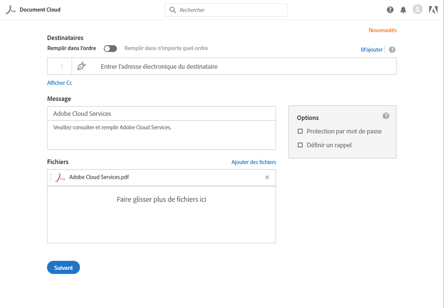Remove Adobe Cloud Services.pdf from files

pyautogui.click(x=267, y=177)
